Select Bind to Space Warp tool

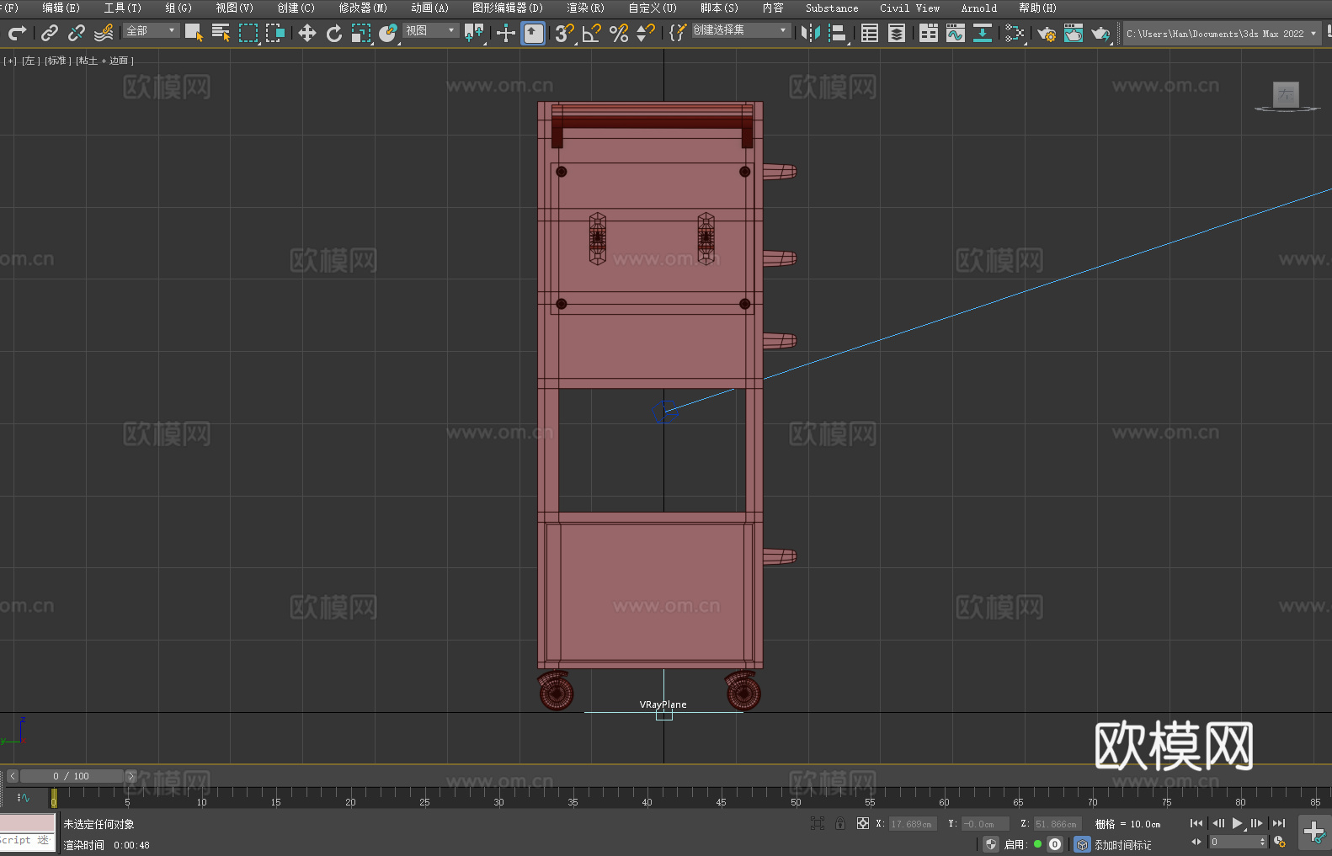click(x=104, y=33)
